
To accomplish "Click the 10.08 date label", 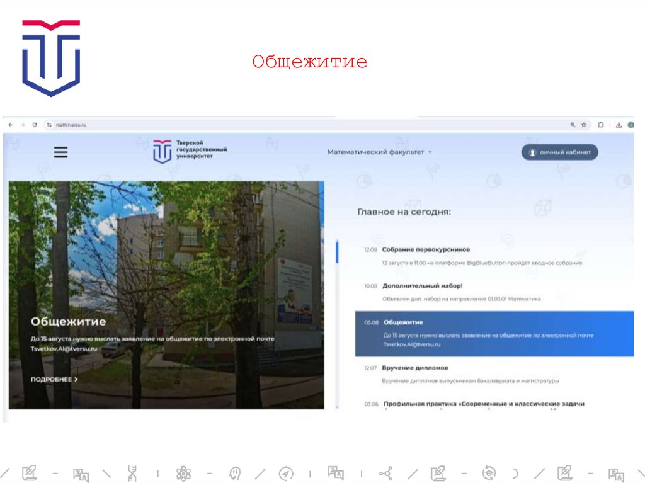I will pos(370,286).
